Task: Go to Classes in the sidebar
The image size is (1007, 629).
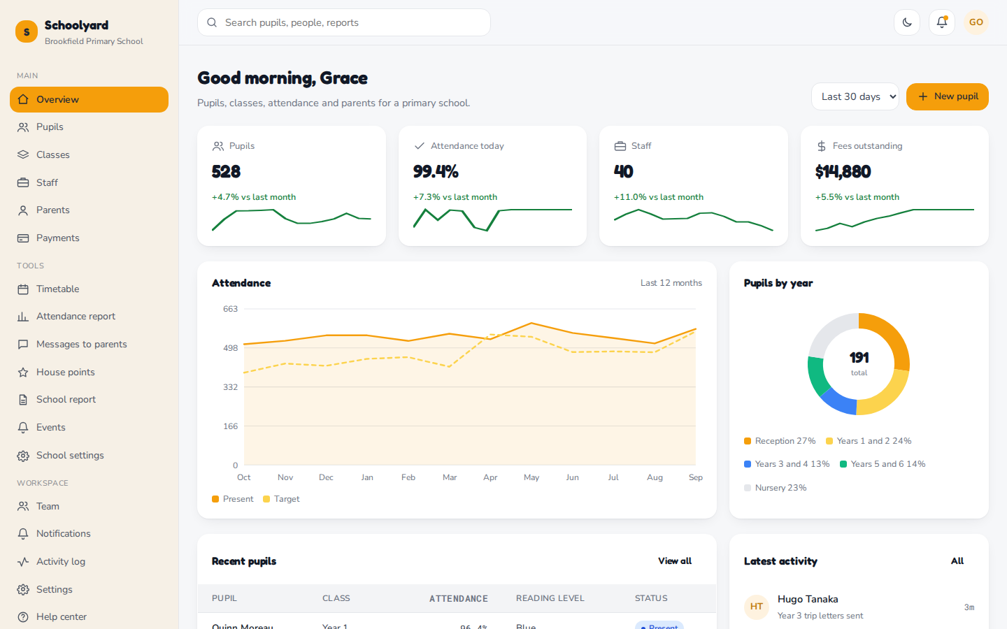Action: click(x=89, y=154)
